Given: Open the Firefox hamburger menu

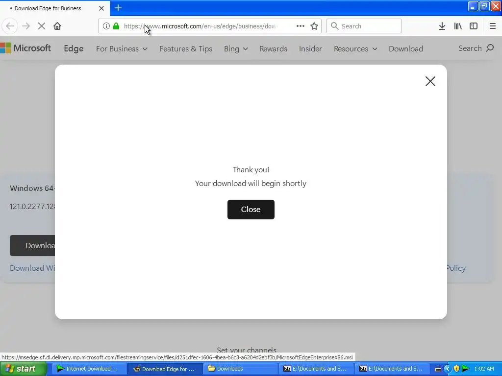Looking at the screenshot, I should (x=492, y=26).
